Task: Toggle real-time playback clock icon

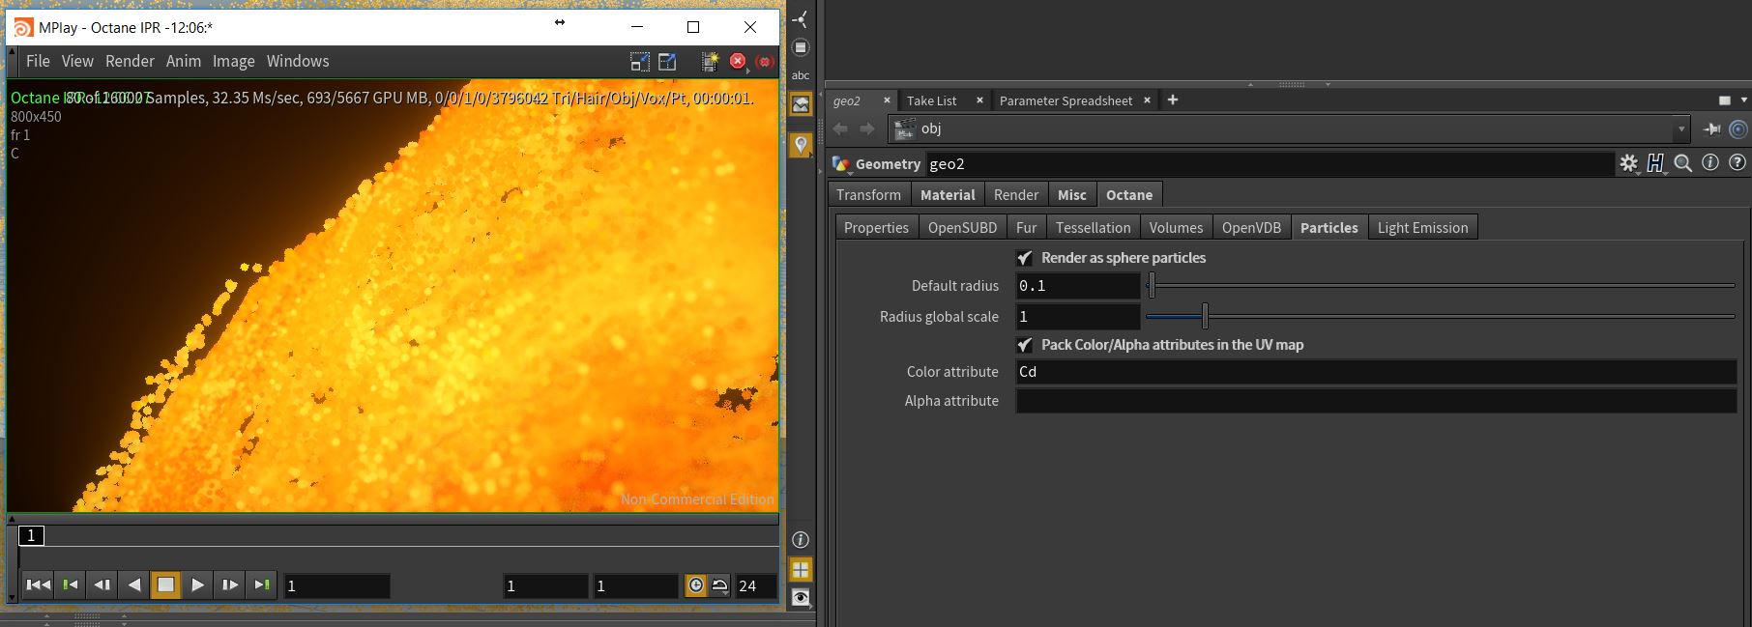Action: 695,585
